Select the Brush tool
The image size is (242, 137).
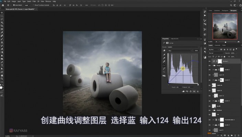[2, 39]
